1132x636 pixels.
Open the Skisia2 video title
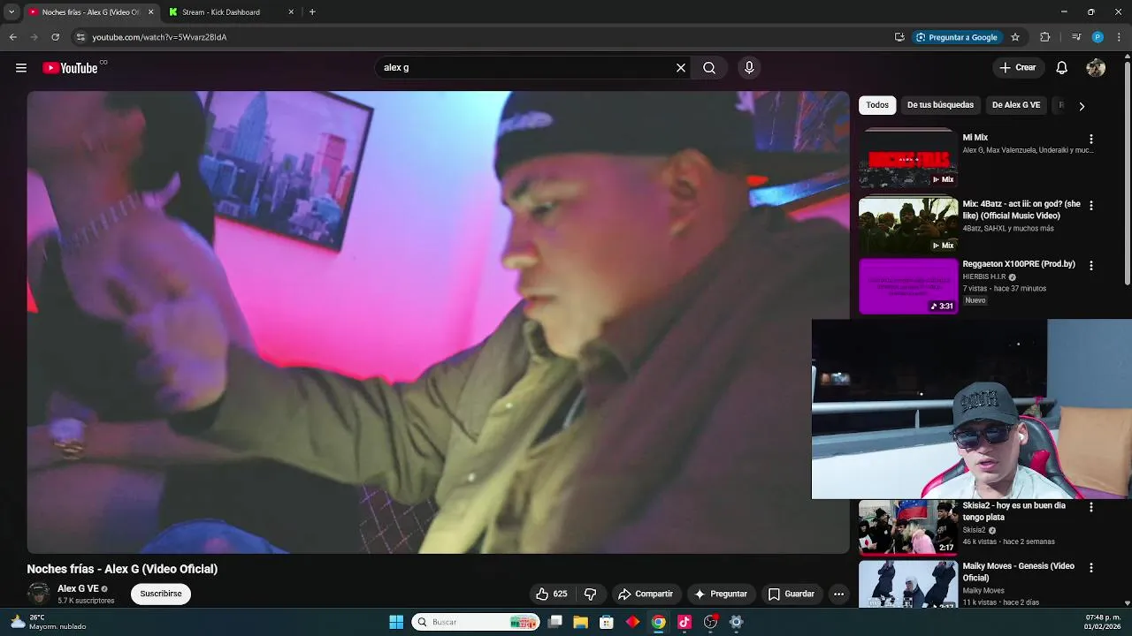point(1014,511)
